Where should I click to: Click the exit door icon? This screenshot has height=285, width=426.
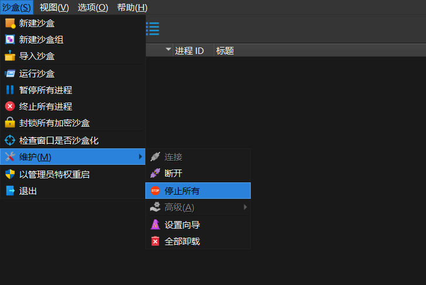[x=10, y=191]
